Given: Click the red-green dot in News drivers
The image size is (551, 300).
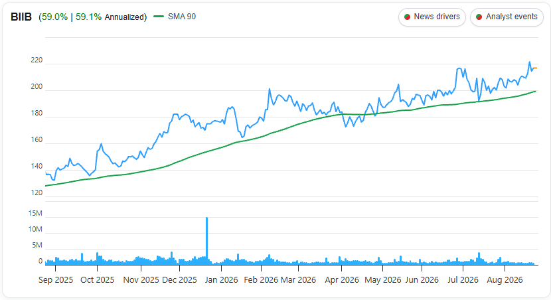Looking at the screenshot, I should tap(408, 17).
